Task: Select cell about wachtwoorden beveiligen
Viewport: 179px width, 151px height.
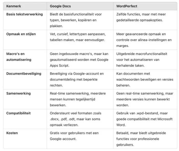Action: pyautogui.click(x=145, y=79)
